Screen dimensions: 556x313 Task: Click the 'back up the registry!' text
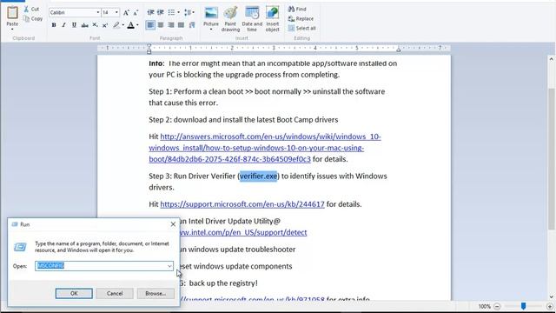click(223, 283)
